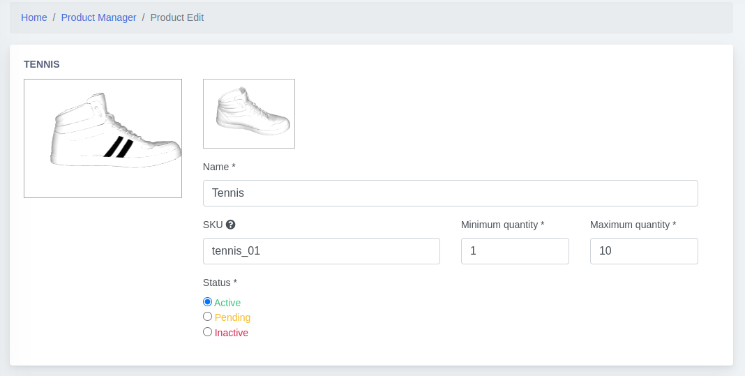The height and width of the screenshot is (376, 745).
Task: Click the TENNIS heading title
Action: pos(42,64)
